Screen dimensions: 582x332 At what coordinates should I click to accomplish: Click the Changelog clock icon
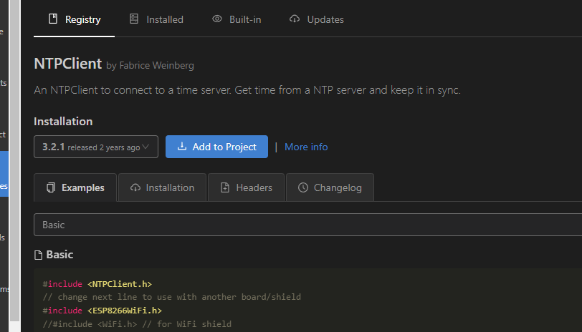(x=303, y=187)
